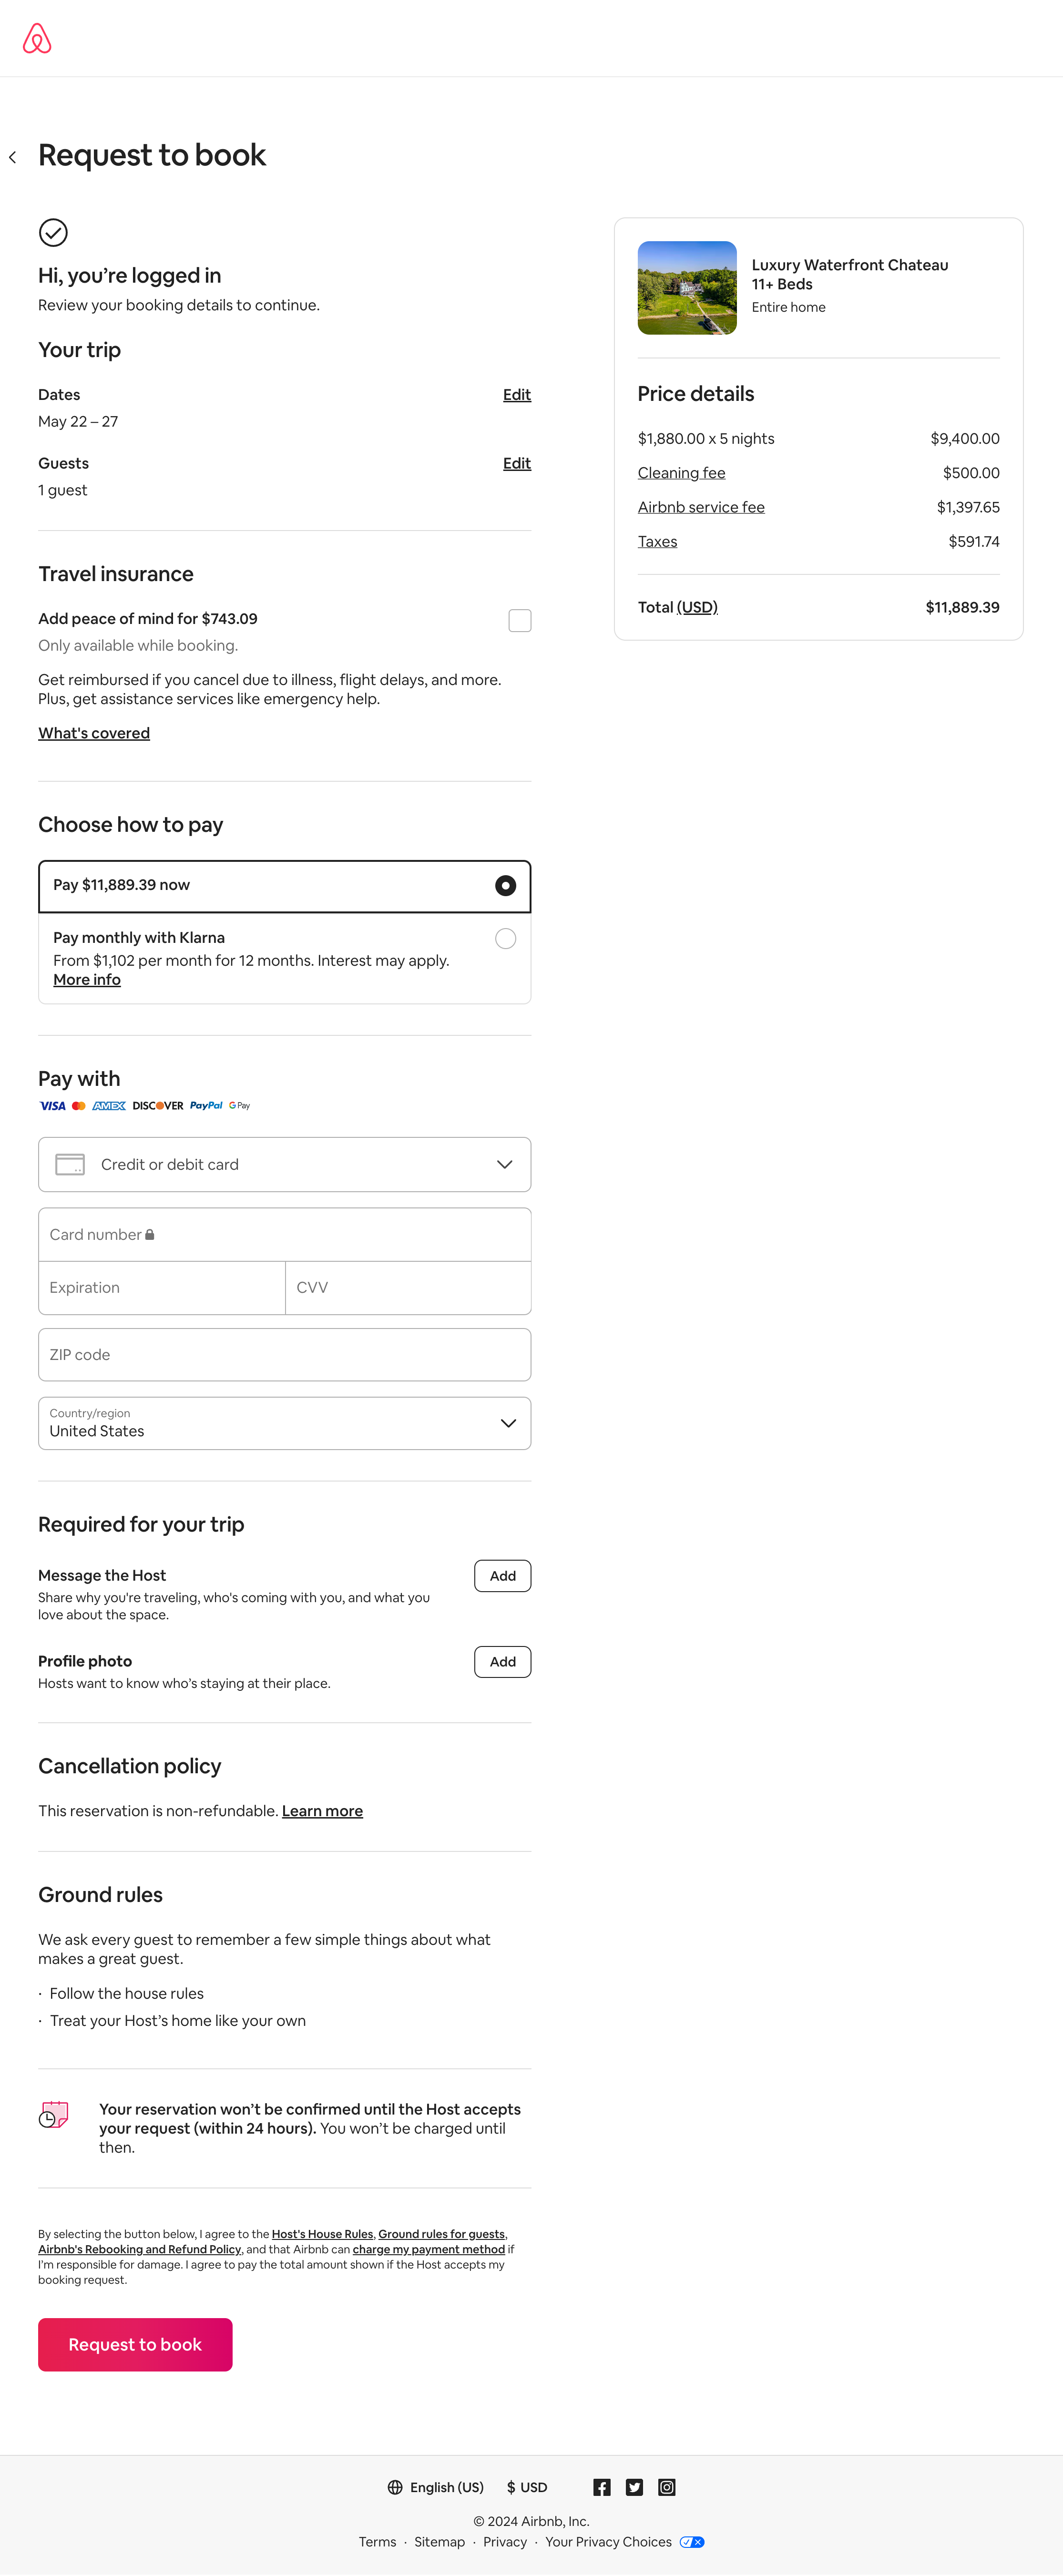Expand the Credit or debit card dropdown

[x=505, y=1164]
